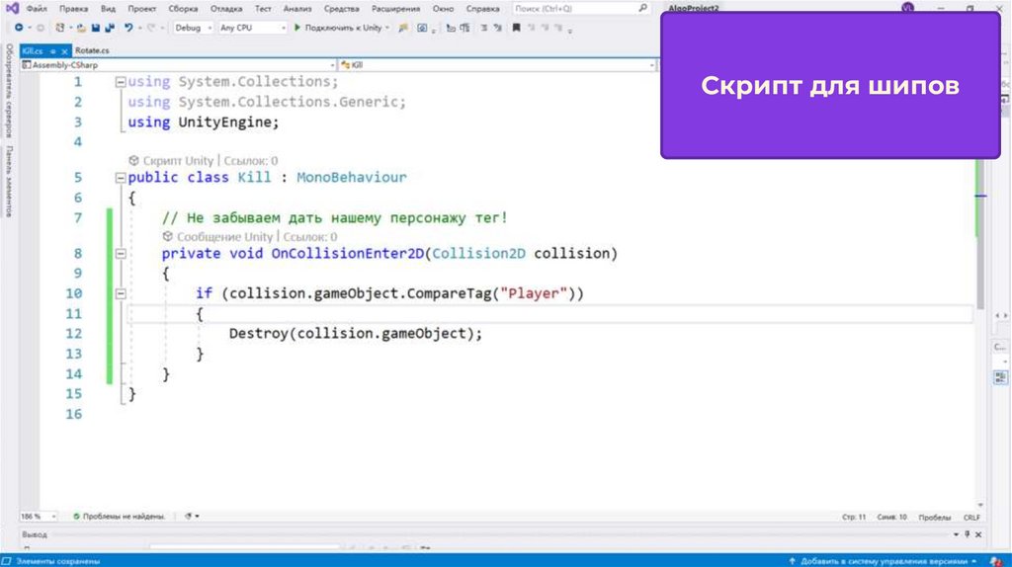Open the Debug configuration dropdown

click(x=192, y=28)
